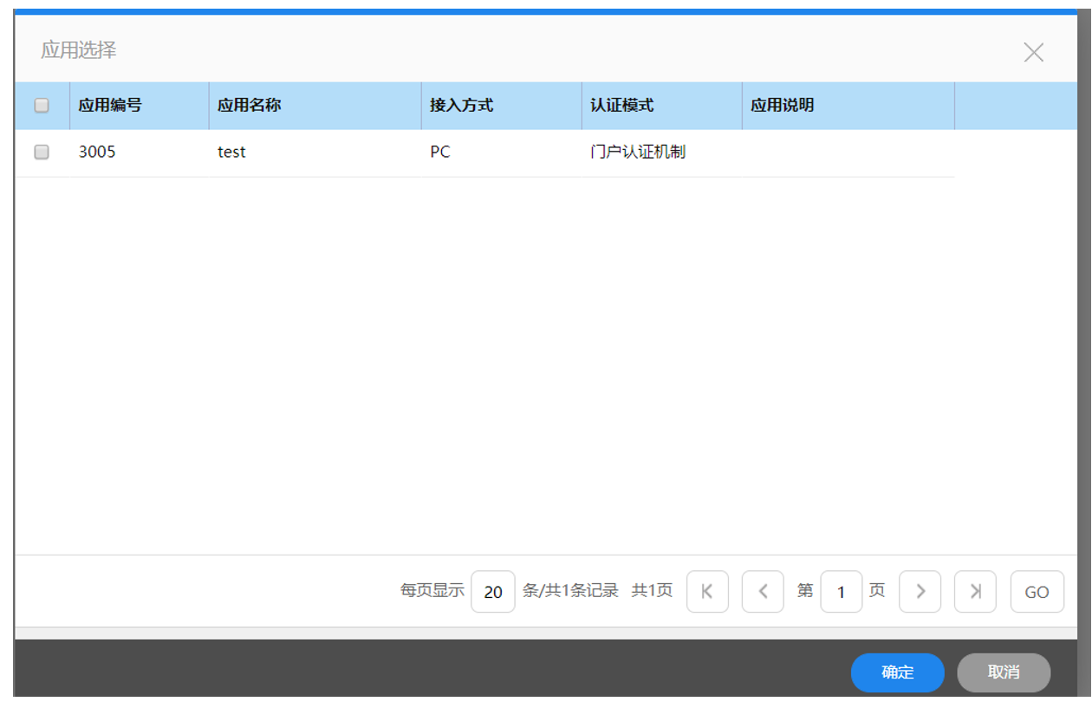Go to the previous page

(x=763, y=592)
